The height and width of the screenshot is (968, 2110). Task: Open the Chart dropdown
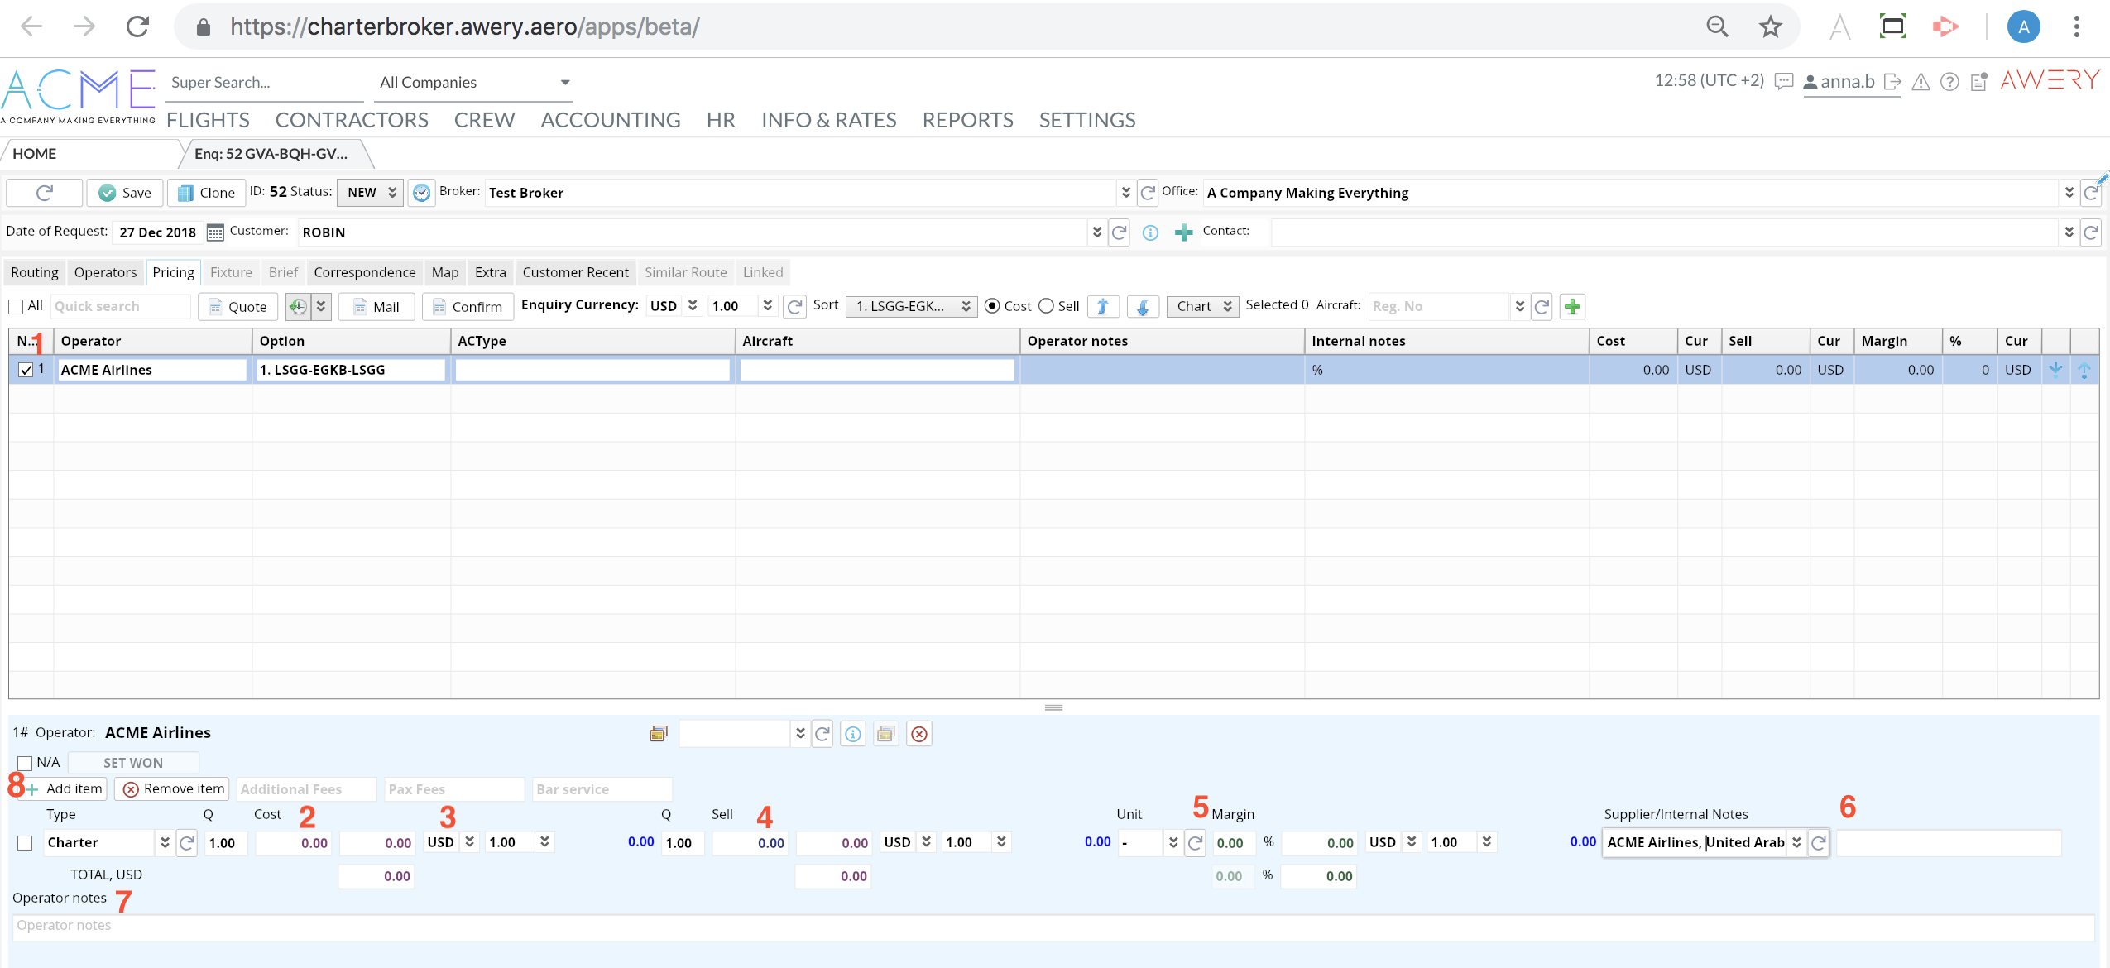1203,307
